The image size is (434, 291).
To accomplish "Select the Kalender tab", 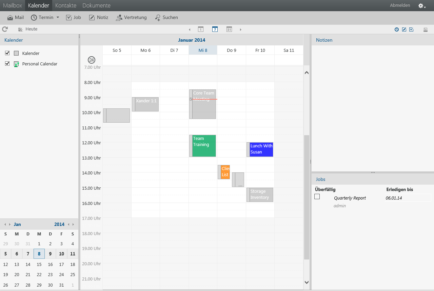I will pyautogui.click(x=39, y=5).
